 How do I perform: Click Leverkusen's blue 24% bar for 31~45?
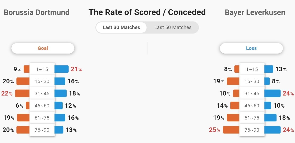click(x=273, y=93)
